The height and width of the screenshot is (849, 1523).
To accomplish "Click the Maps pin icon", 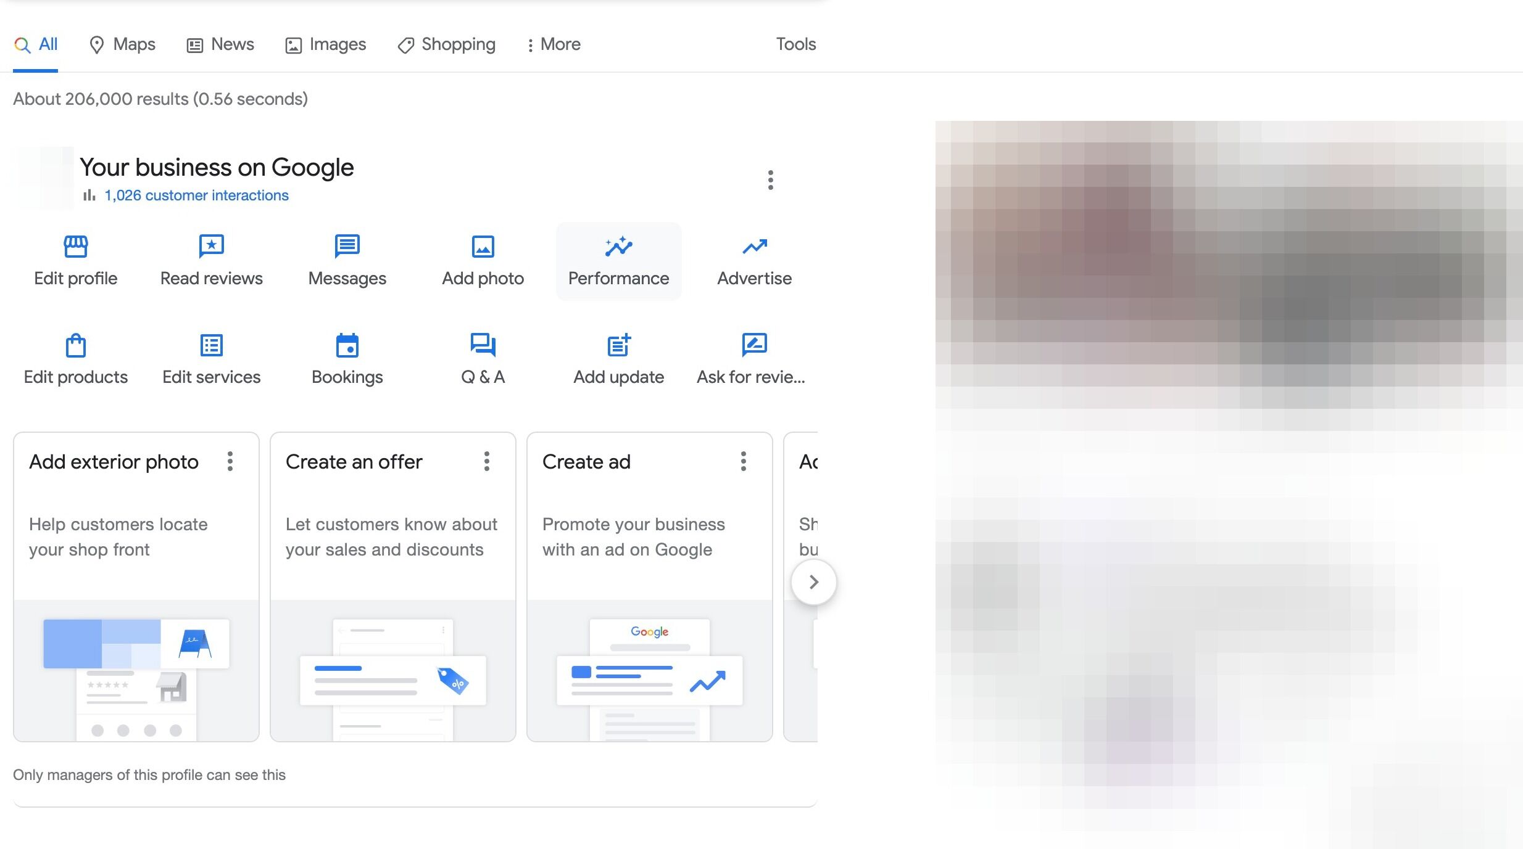I will (x=96, y=45).
